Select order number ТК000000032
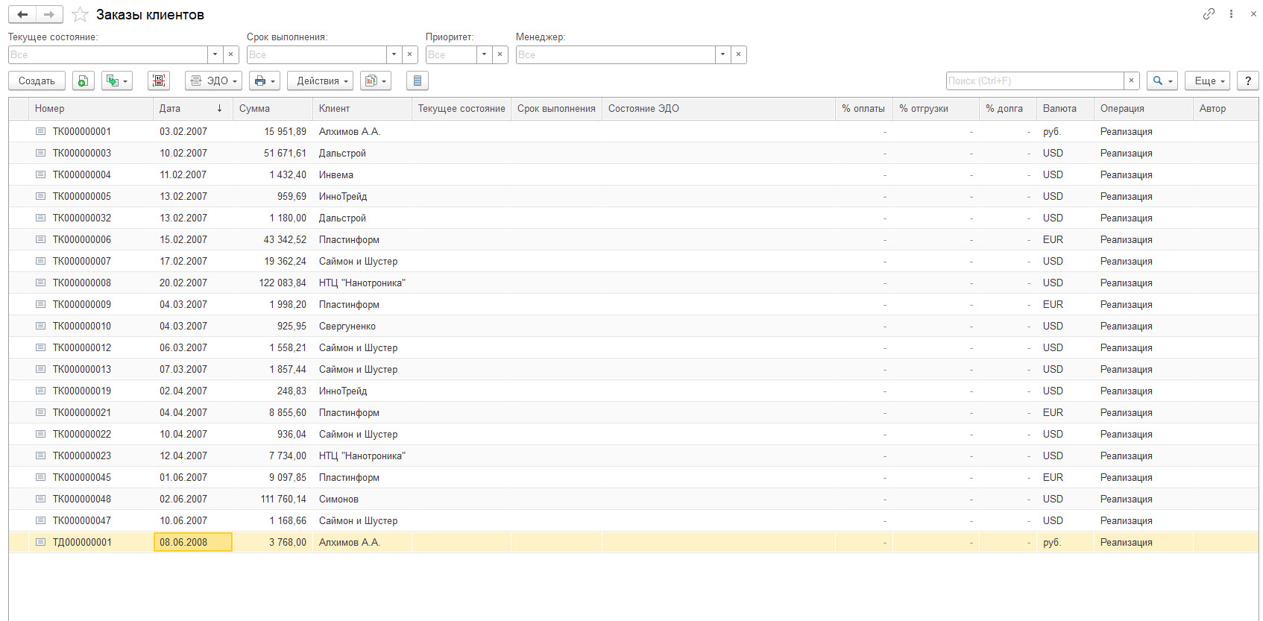Image resolution: width=1263 pixels, height=621 pixels. pos(82,218)
